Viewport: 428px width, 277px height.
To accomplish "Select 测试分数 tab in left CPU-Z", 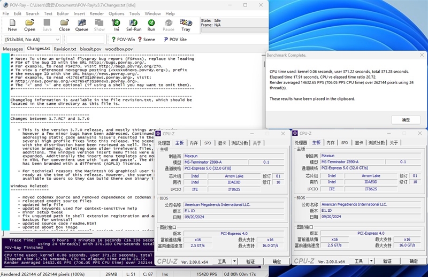I will tap(240, 143).
